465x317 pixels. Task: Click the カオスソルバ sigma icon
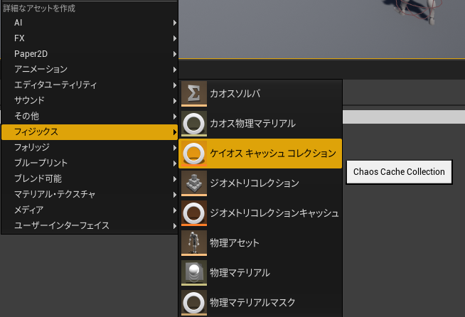(x=194, y=94)
